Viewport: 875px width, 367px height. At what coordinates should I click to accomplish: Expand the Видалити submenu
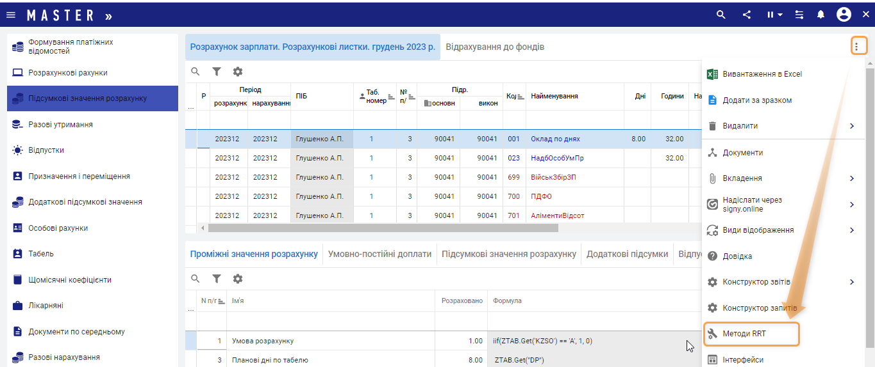point(852,126)
